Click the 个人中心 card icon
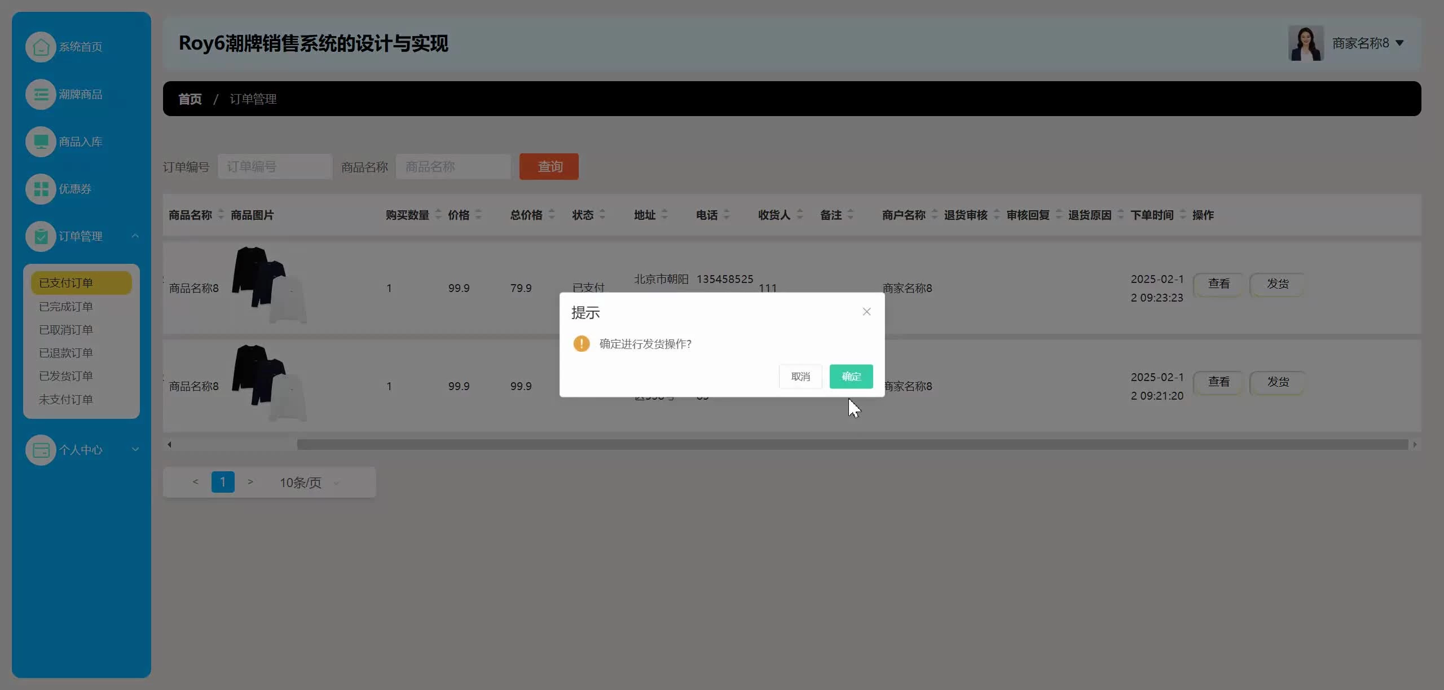Image resolution: width=1444 pixels, height=690 pixels. [x=41, y=450]
